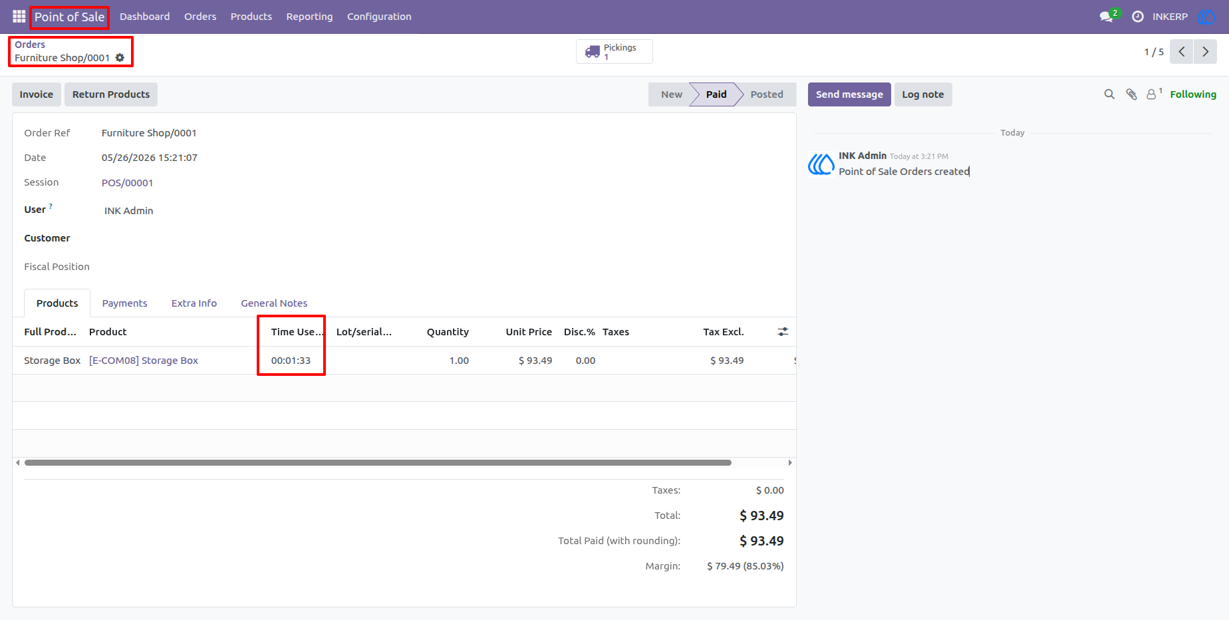
Task: Click the 00:01:33 time used cell
Action: coord(291,361)
